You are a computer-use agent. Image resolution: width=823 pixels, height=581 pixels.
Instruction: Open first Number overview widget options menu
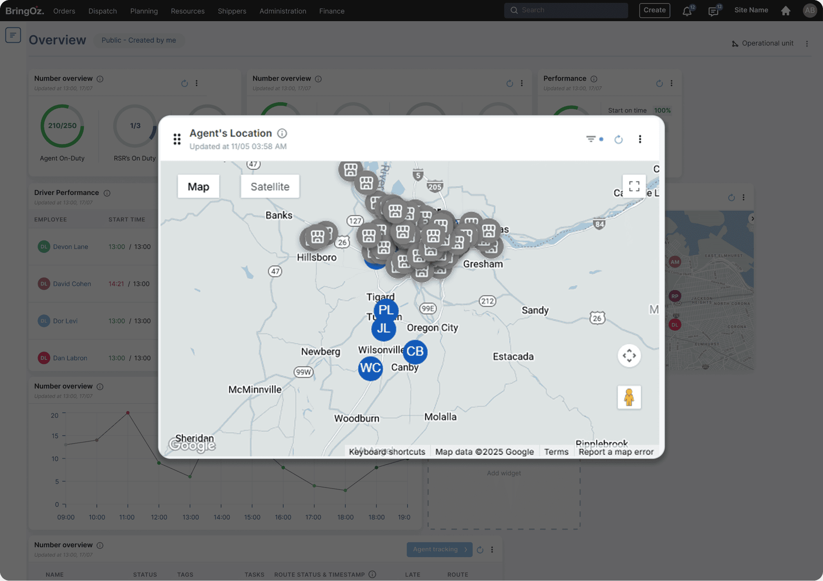[197, 83]
